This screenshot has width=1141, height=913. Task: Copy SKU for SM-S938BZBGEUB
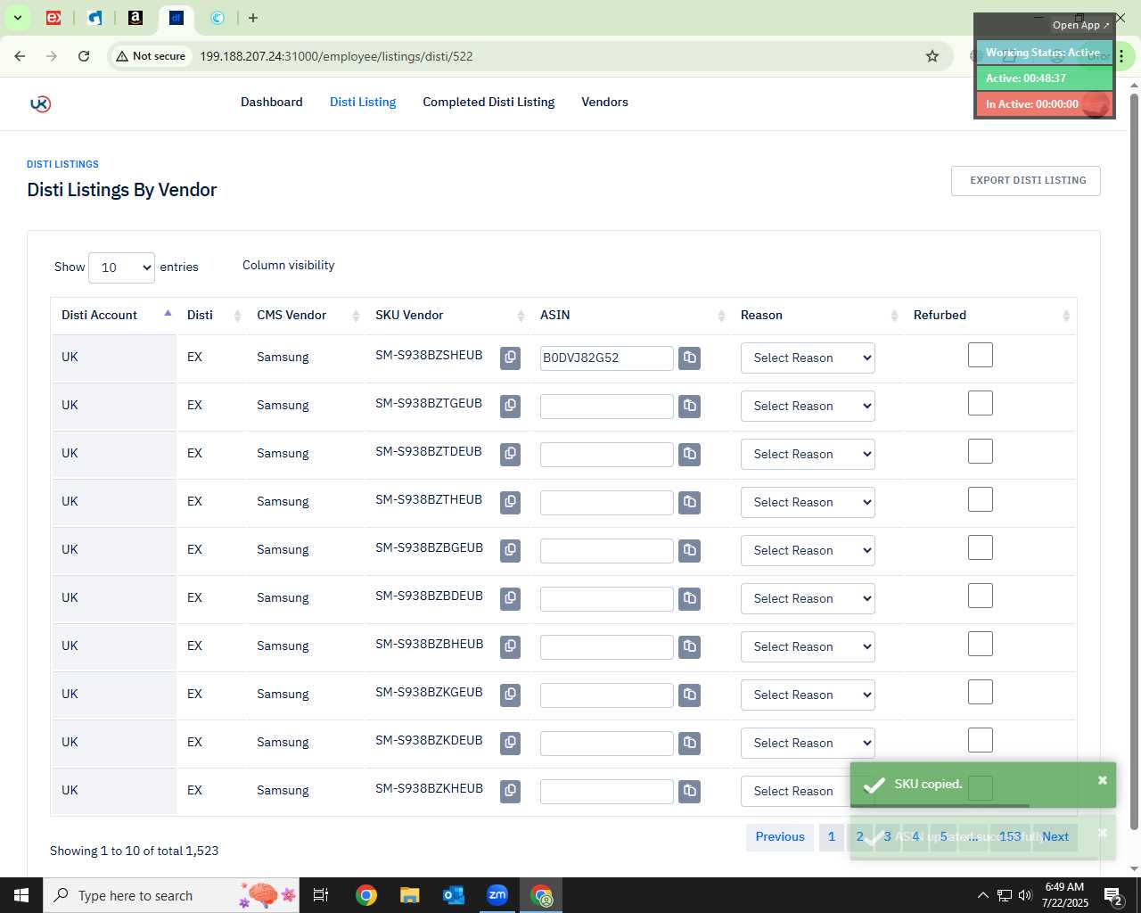coord(510,550)
